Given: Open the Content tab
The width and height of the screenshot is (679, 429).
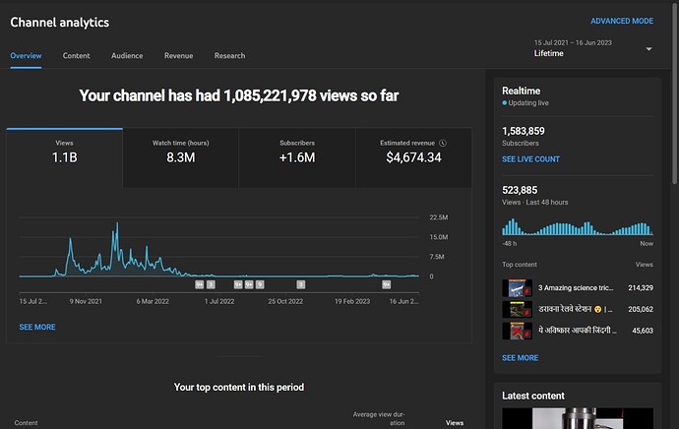Looking at the screenshot, I should 77,56.
